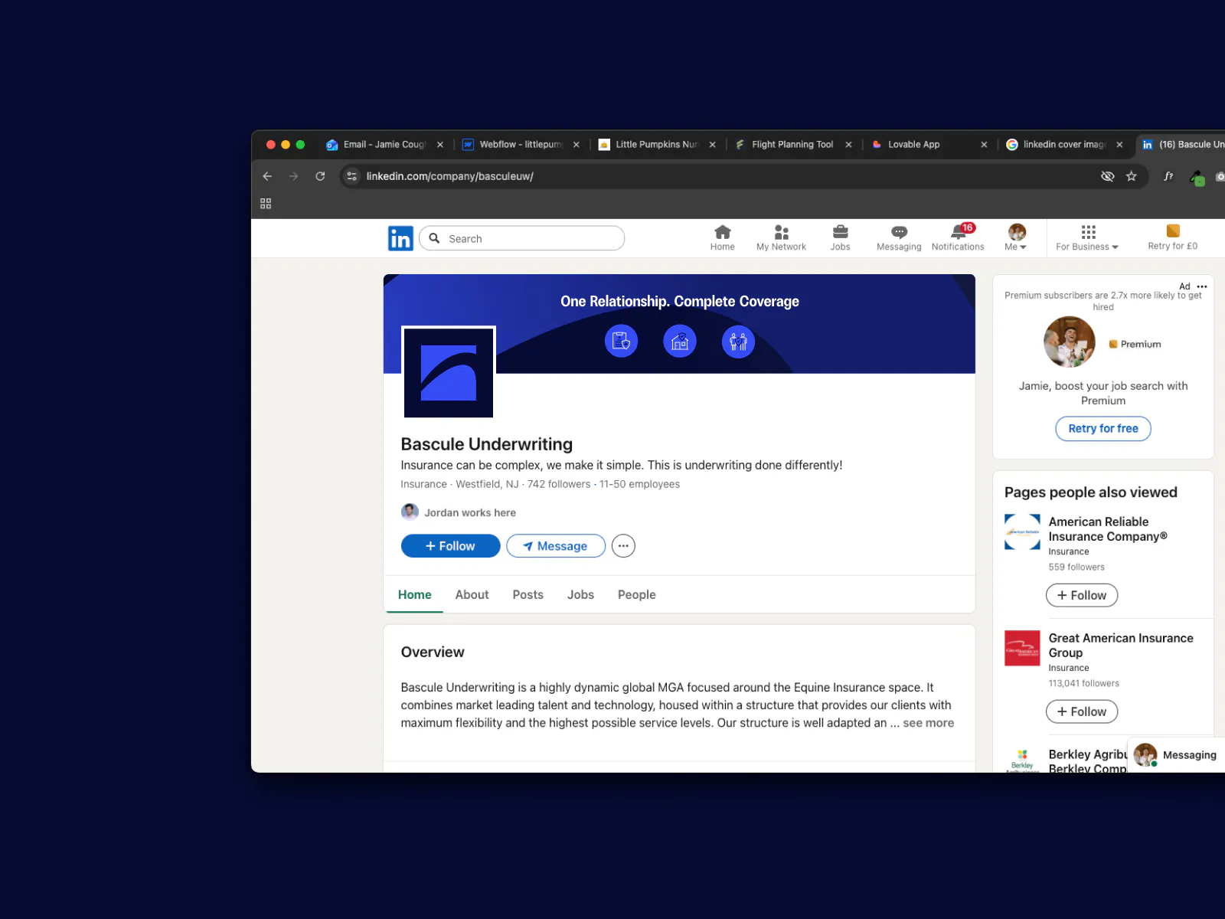Open Great American Insurance Group page
The image size is (1225, 919).
tap(1121, 646)
